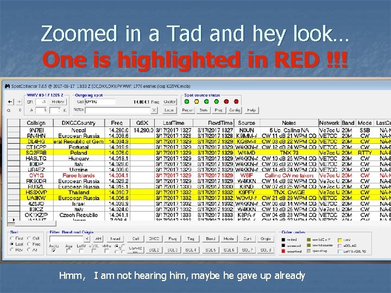Click the back arrow navigation button
Viewport: 391px width, 293px height.
coord(10,101)
